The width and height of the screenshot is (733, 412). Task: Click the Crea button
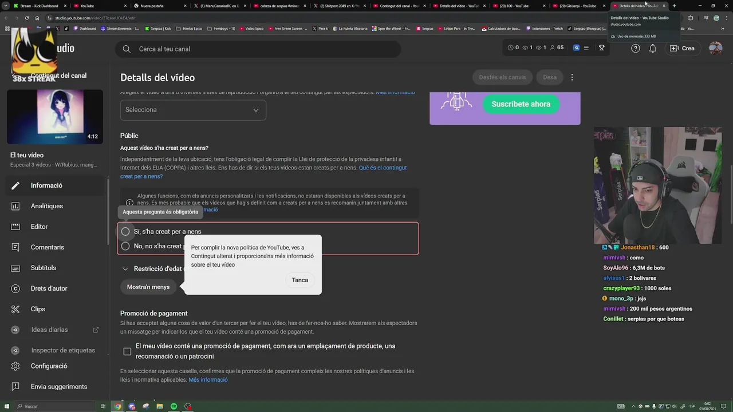click(x=682, y=49)
